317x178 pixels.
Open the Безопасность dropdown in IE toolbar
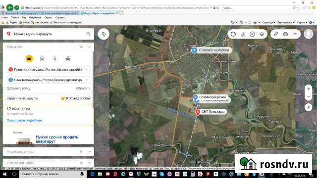coord(286,23)
